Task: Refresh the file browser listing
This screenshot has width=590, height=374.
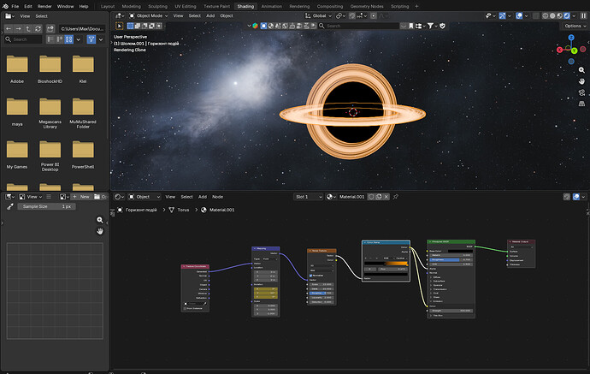Action: click(x=38, y=28)
